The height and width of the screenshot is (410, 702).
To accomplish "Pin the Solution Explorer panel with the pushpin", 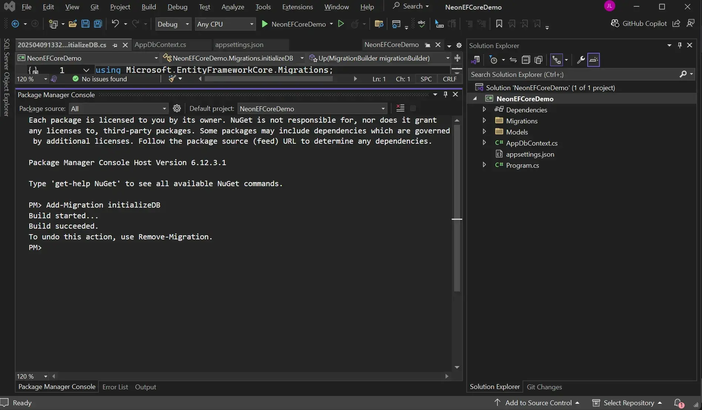I will 679,45.
